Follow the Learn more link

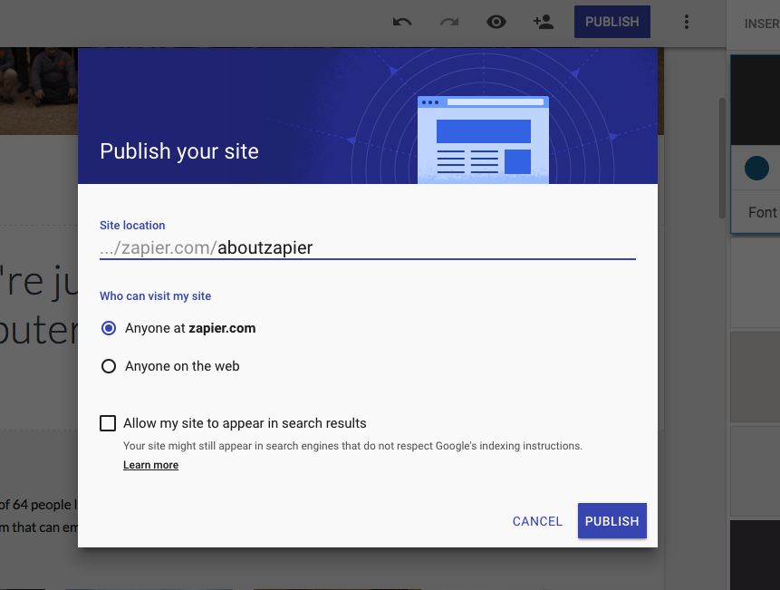tap(150, 465)
